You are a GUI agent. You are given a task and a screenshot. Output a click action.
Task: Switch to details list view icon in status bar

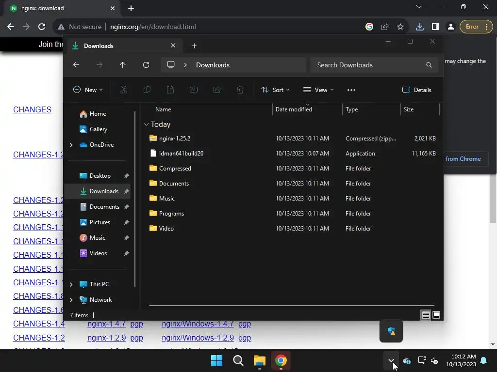tap(426, 315)
